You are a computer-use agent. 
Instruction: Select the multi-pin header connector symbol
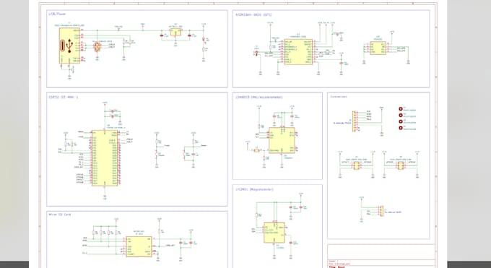(x=355, y=121)
